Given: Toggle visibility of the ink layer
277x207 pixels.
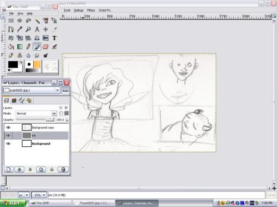Looking at the screenshot, I should pos(8,135).
